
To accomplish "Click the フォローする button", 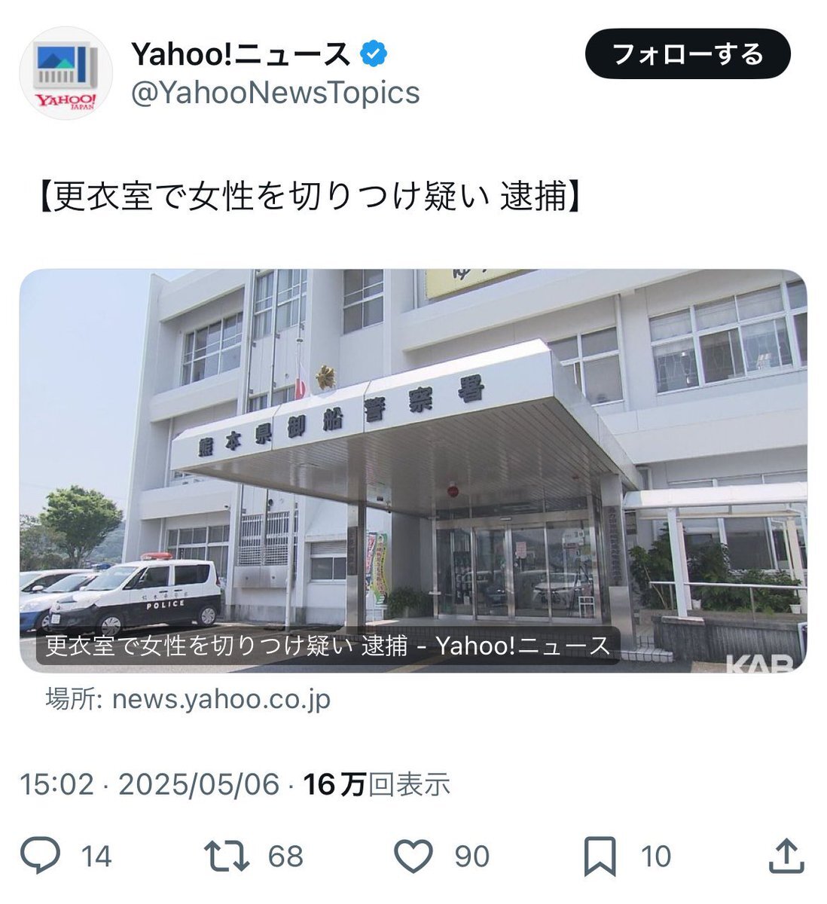I will click(x=688, y=54).
